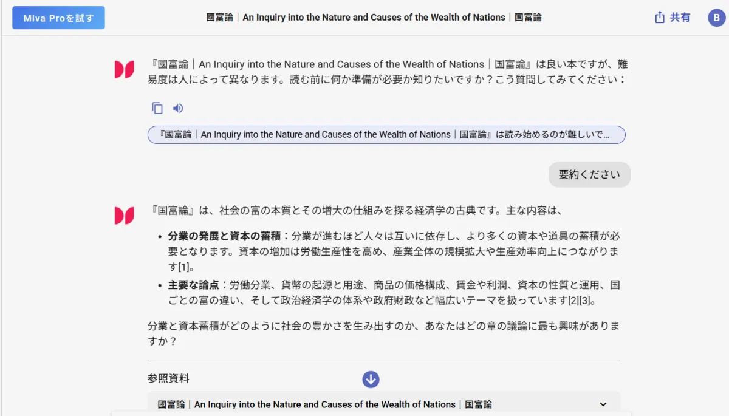Click the closing question about どの章の議論
729x416 pixels.
(383, 333)
